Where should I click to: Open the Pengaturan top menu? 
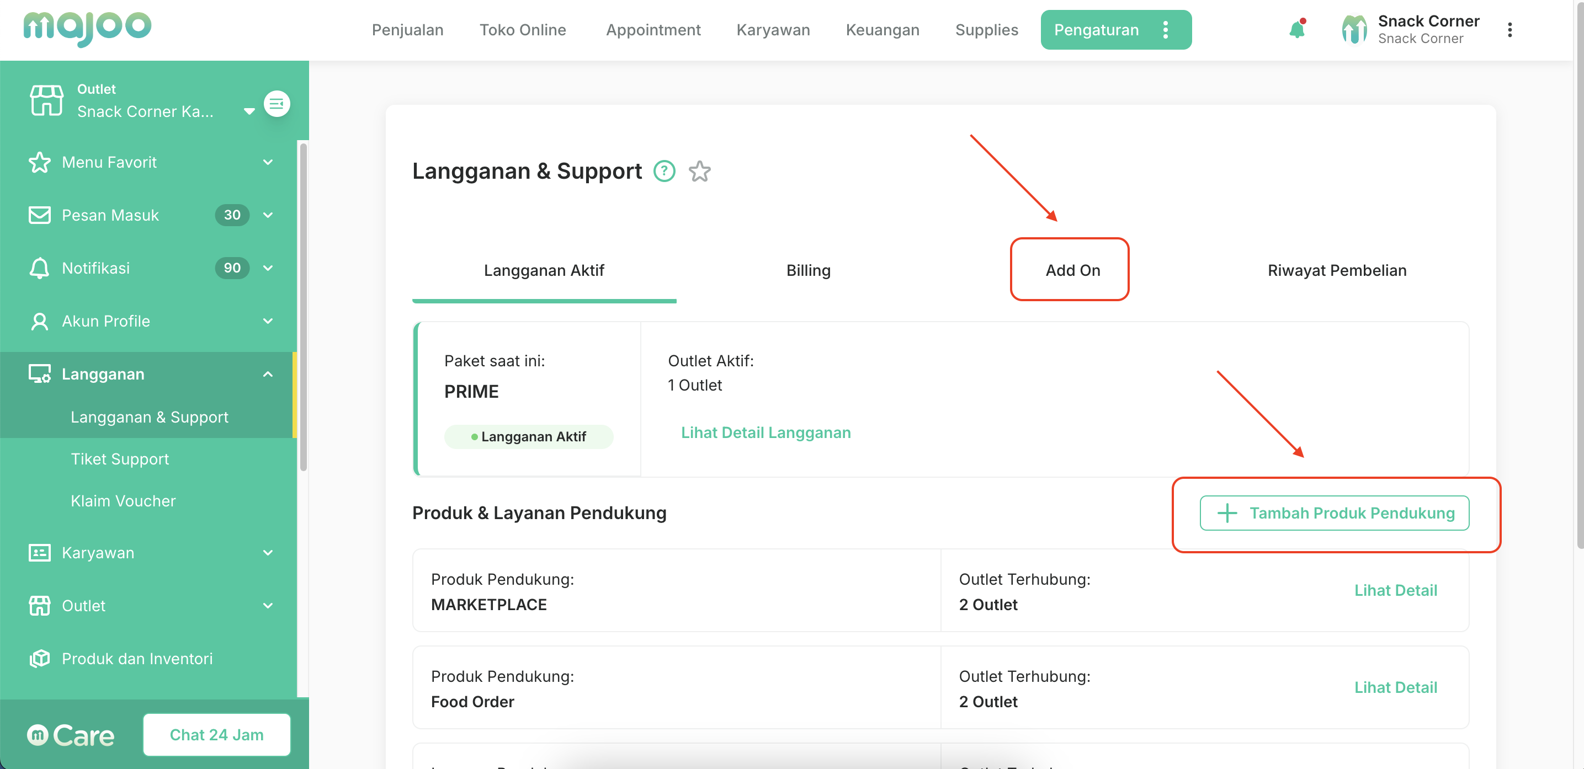click(x=1115, y=29)
